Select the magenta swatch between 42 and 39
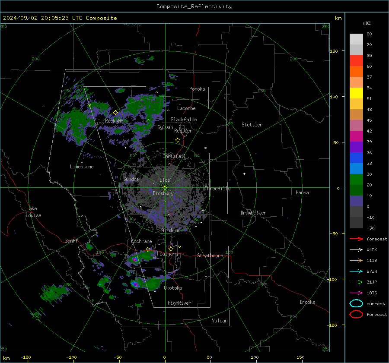 356,136
